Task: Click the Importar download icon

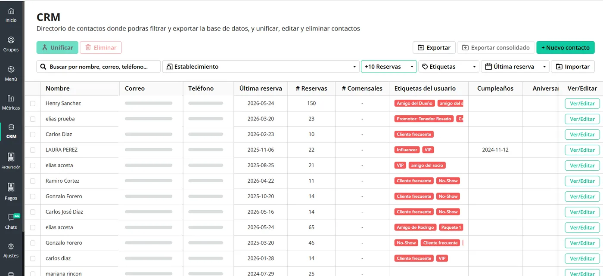Action: (x=559, y=67)
